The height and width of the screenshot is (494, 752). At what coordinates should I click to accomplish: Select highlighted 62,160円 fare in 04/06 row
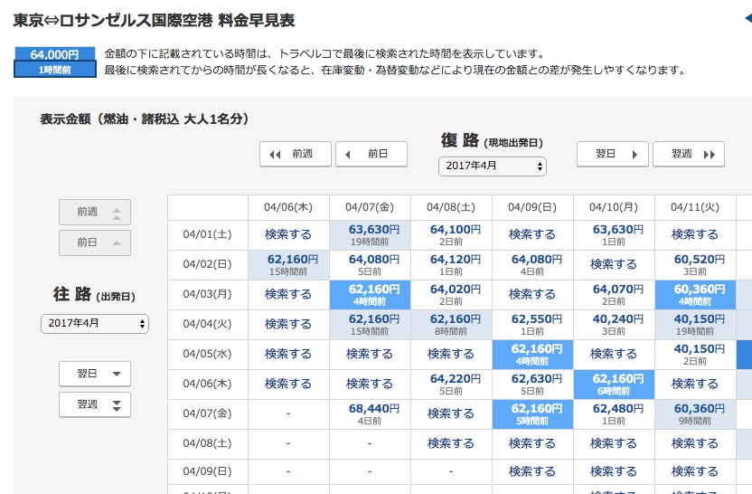614,385
